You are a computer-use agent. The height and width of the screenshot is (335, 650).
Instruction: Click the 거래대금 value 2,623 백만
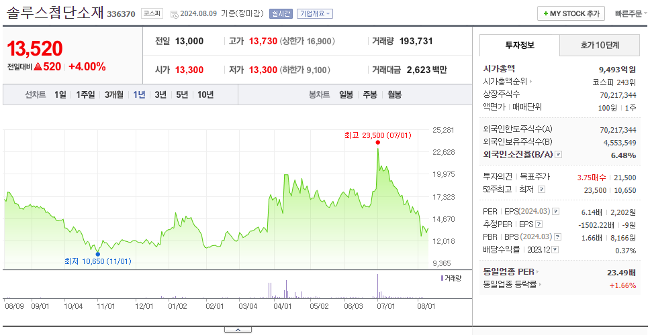[x=427, y=70]
